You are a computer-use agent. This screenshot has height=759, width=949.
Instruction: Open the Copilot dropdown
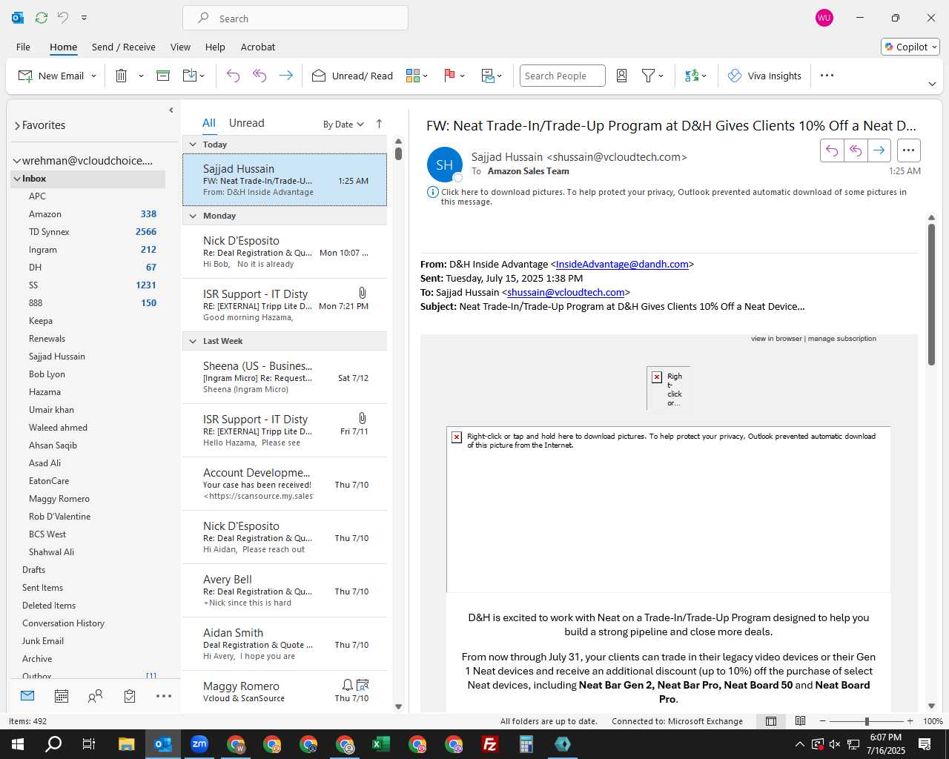pos(910,47)
